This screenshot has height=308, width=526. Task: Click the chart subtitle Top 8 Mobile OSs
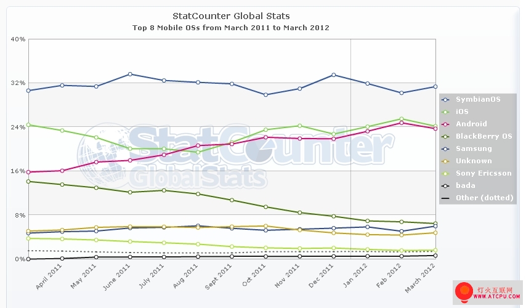[x=231, y=28]
